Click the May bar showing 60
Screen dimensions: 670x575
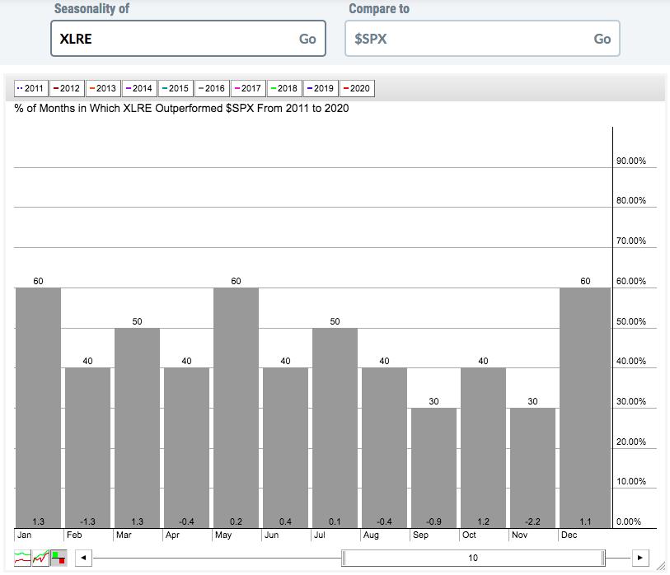(236, 408)
